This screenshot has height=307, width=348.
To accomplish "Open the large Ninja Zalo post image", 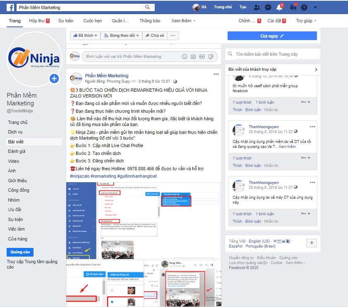I will point(144,221).
